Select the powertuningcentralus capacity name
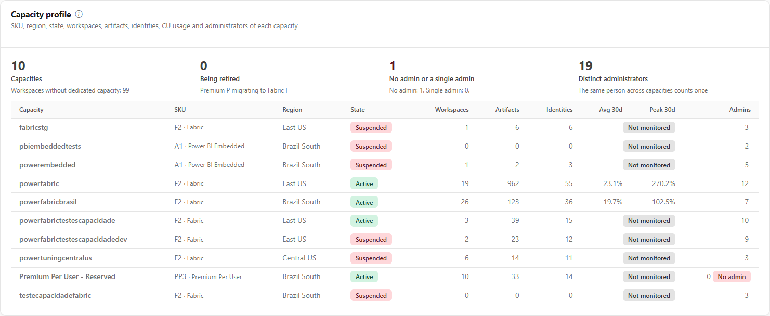 (56, 258)
